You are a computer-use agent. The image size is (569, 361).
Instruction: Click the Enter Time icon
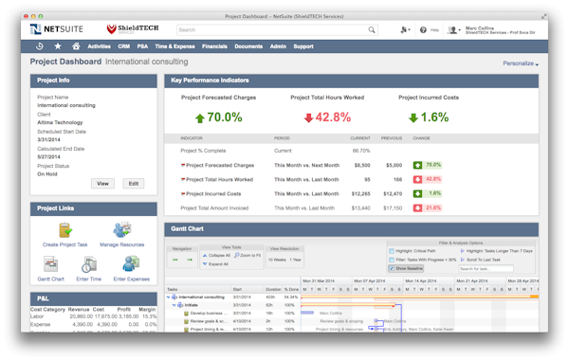89,264
